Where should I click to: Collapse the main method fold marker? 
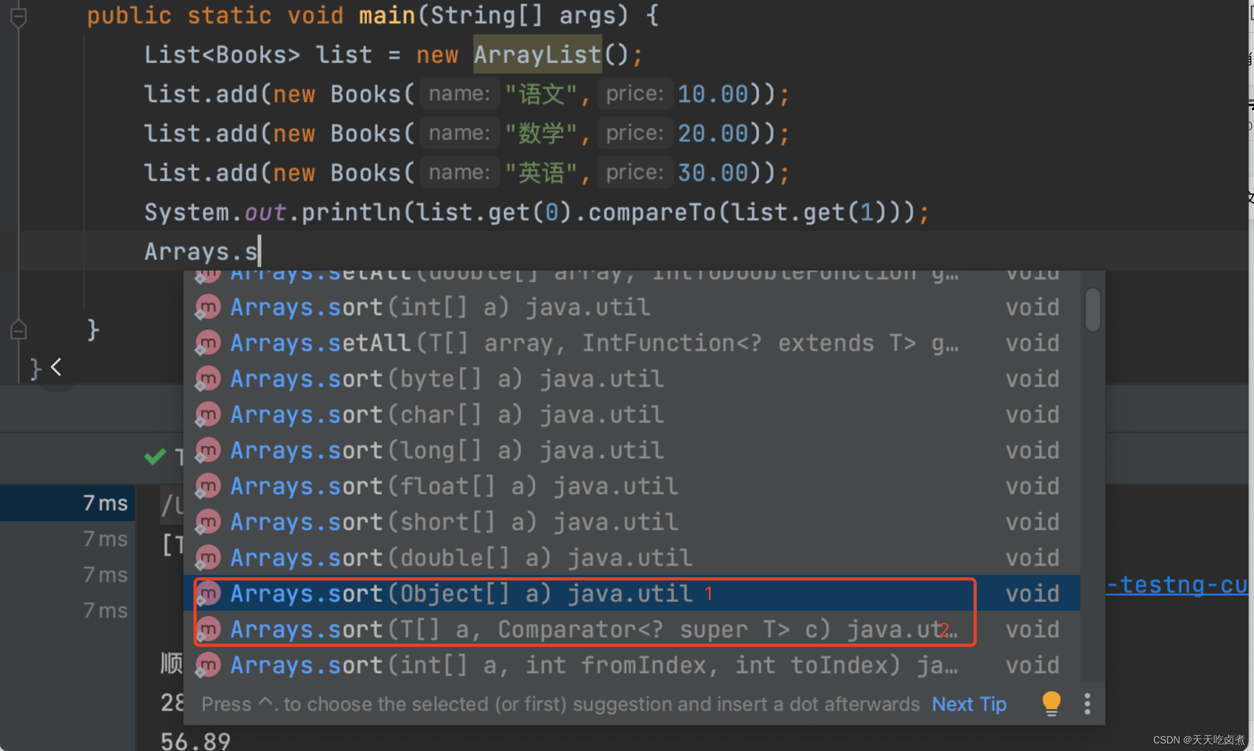(x=18, y=17)
